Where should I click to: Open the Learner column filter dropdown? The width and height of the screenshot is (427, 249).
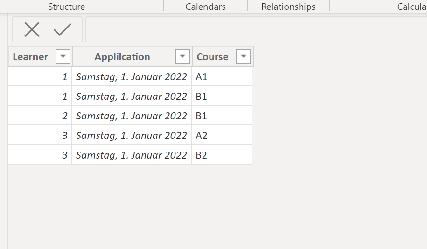click(63, 56)
